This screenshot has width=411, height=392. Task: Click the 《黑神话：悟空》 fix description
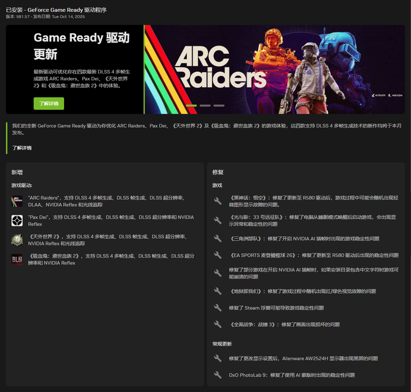point(314,201)
